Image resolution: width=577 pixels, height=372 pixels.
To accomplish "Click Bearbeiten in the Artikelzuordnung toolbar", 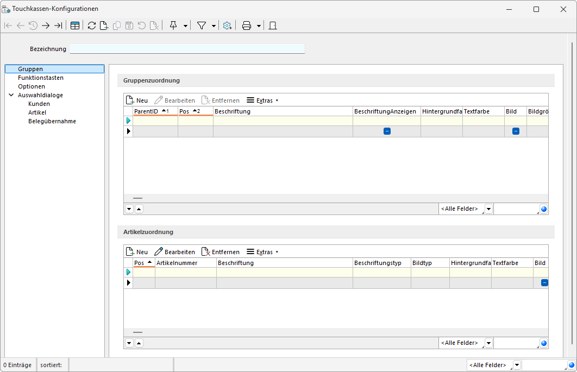I will (174, 252).
